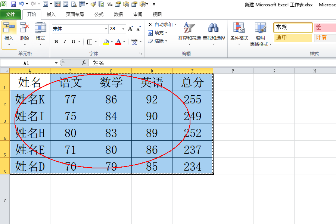Viewport: 336px width, 224px height.
Task: Click the Excel application icon in title bar
Action: [x=3, y=4]
